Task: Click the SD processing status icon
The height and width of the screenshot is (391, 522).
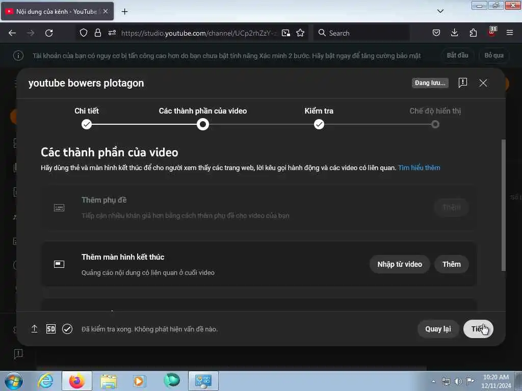Action: tap(51, 329)
